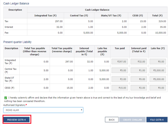
Task: Click Integrated Tax interest paid field ₹32.00
Action: [139, 62]
